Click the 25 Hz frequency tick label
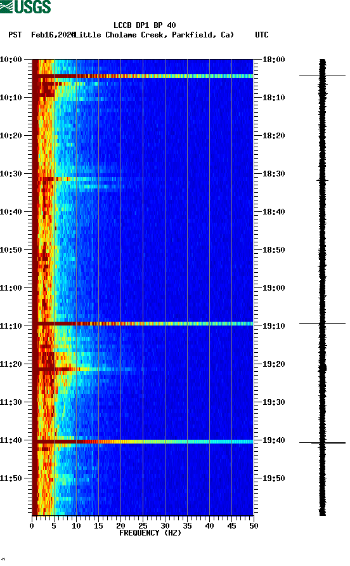 click(143, 526)
